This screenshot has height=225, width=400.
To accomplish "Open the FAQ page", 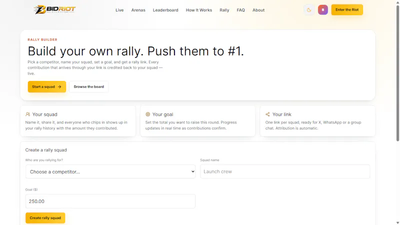I will pos(240,10).
